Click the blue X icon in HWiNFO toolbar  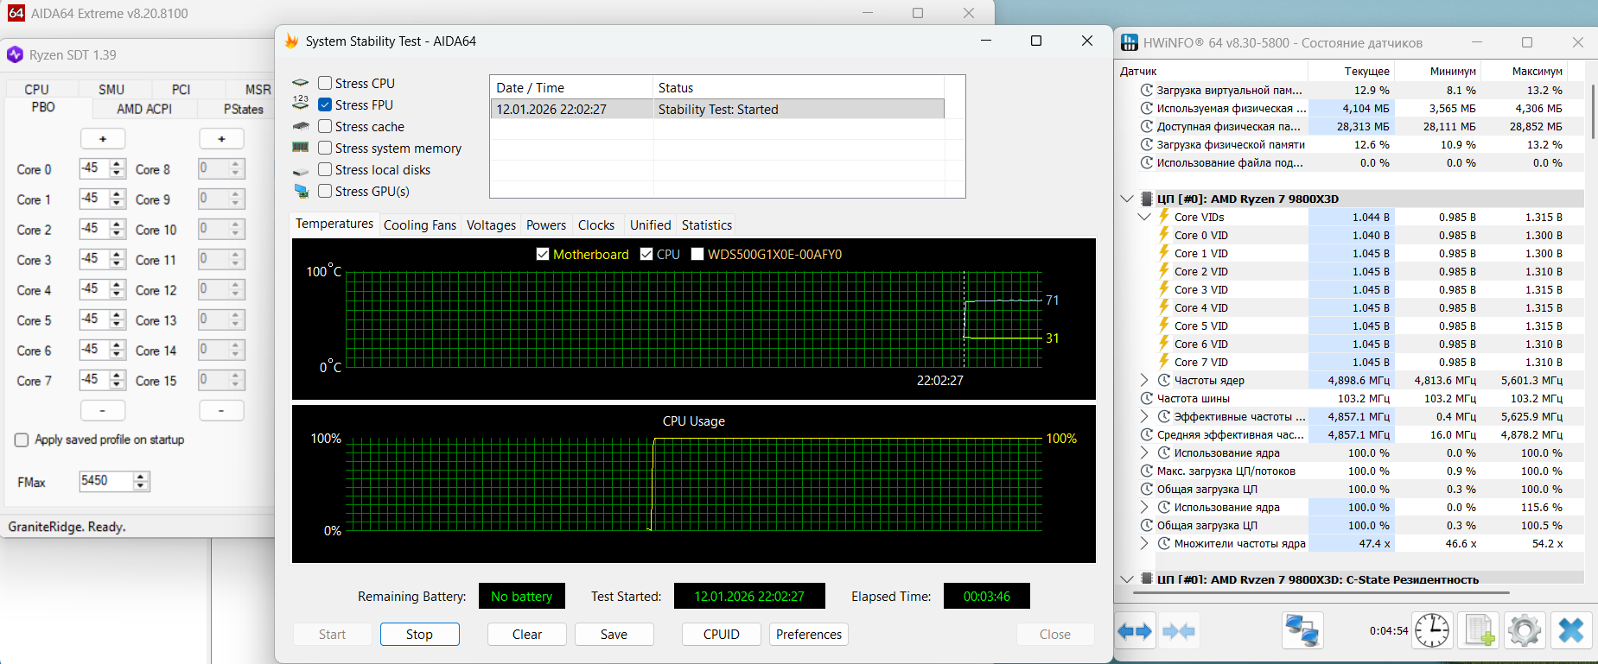(1571, 631)
